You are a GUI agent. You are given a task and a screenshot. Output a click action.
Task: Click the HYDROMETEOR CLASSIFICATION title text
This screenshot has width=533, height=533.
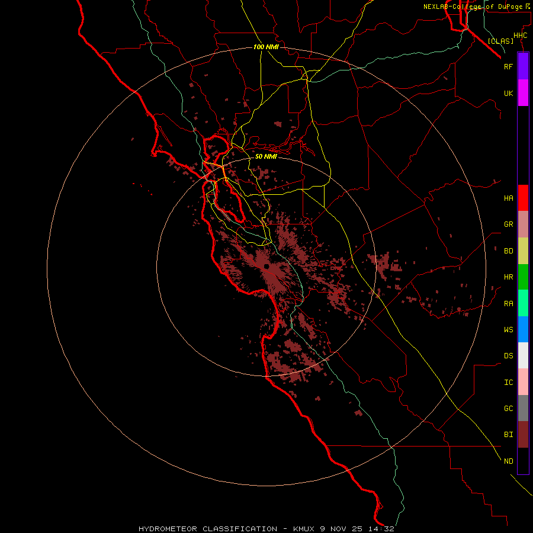208,529
